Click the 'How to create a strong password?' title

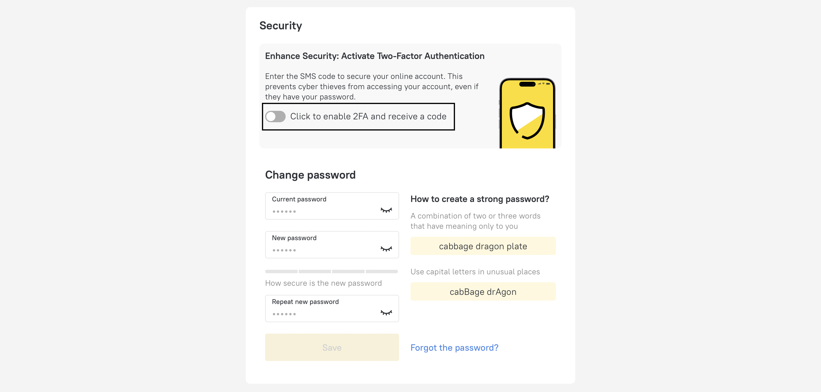480,199
